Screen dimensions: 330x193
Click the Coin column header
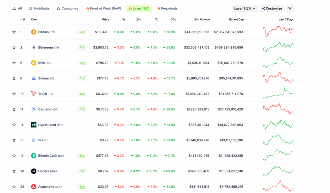(x=34, y=19)
